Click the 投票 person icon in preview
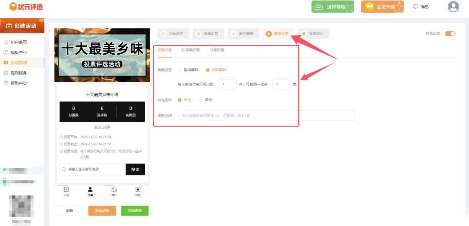The height and width of the screenshot is (226, 469). [90, 189]
